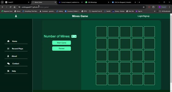
Task: Click the Start Game button
Action: (x=62, y=43)
